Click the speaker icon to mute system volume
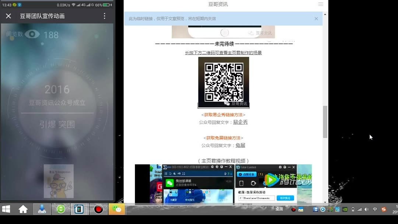Screen dimensions: 398x224 tap(366, 209)
